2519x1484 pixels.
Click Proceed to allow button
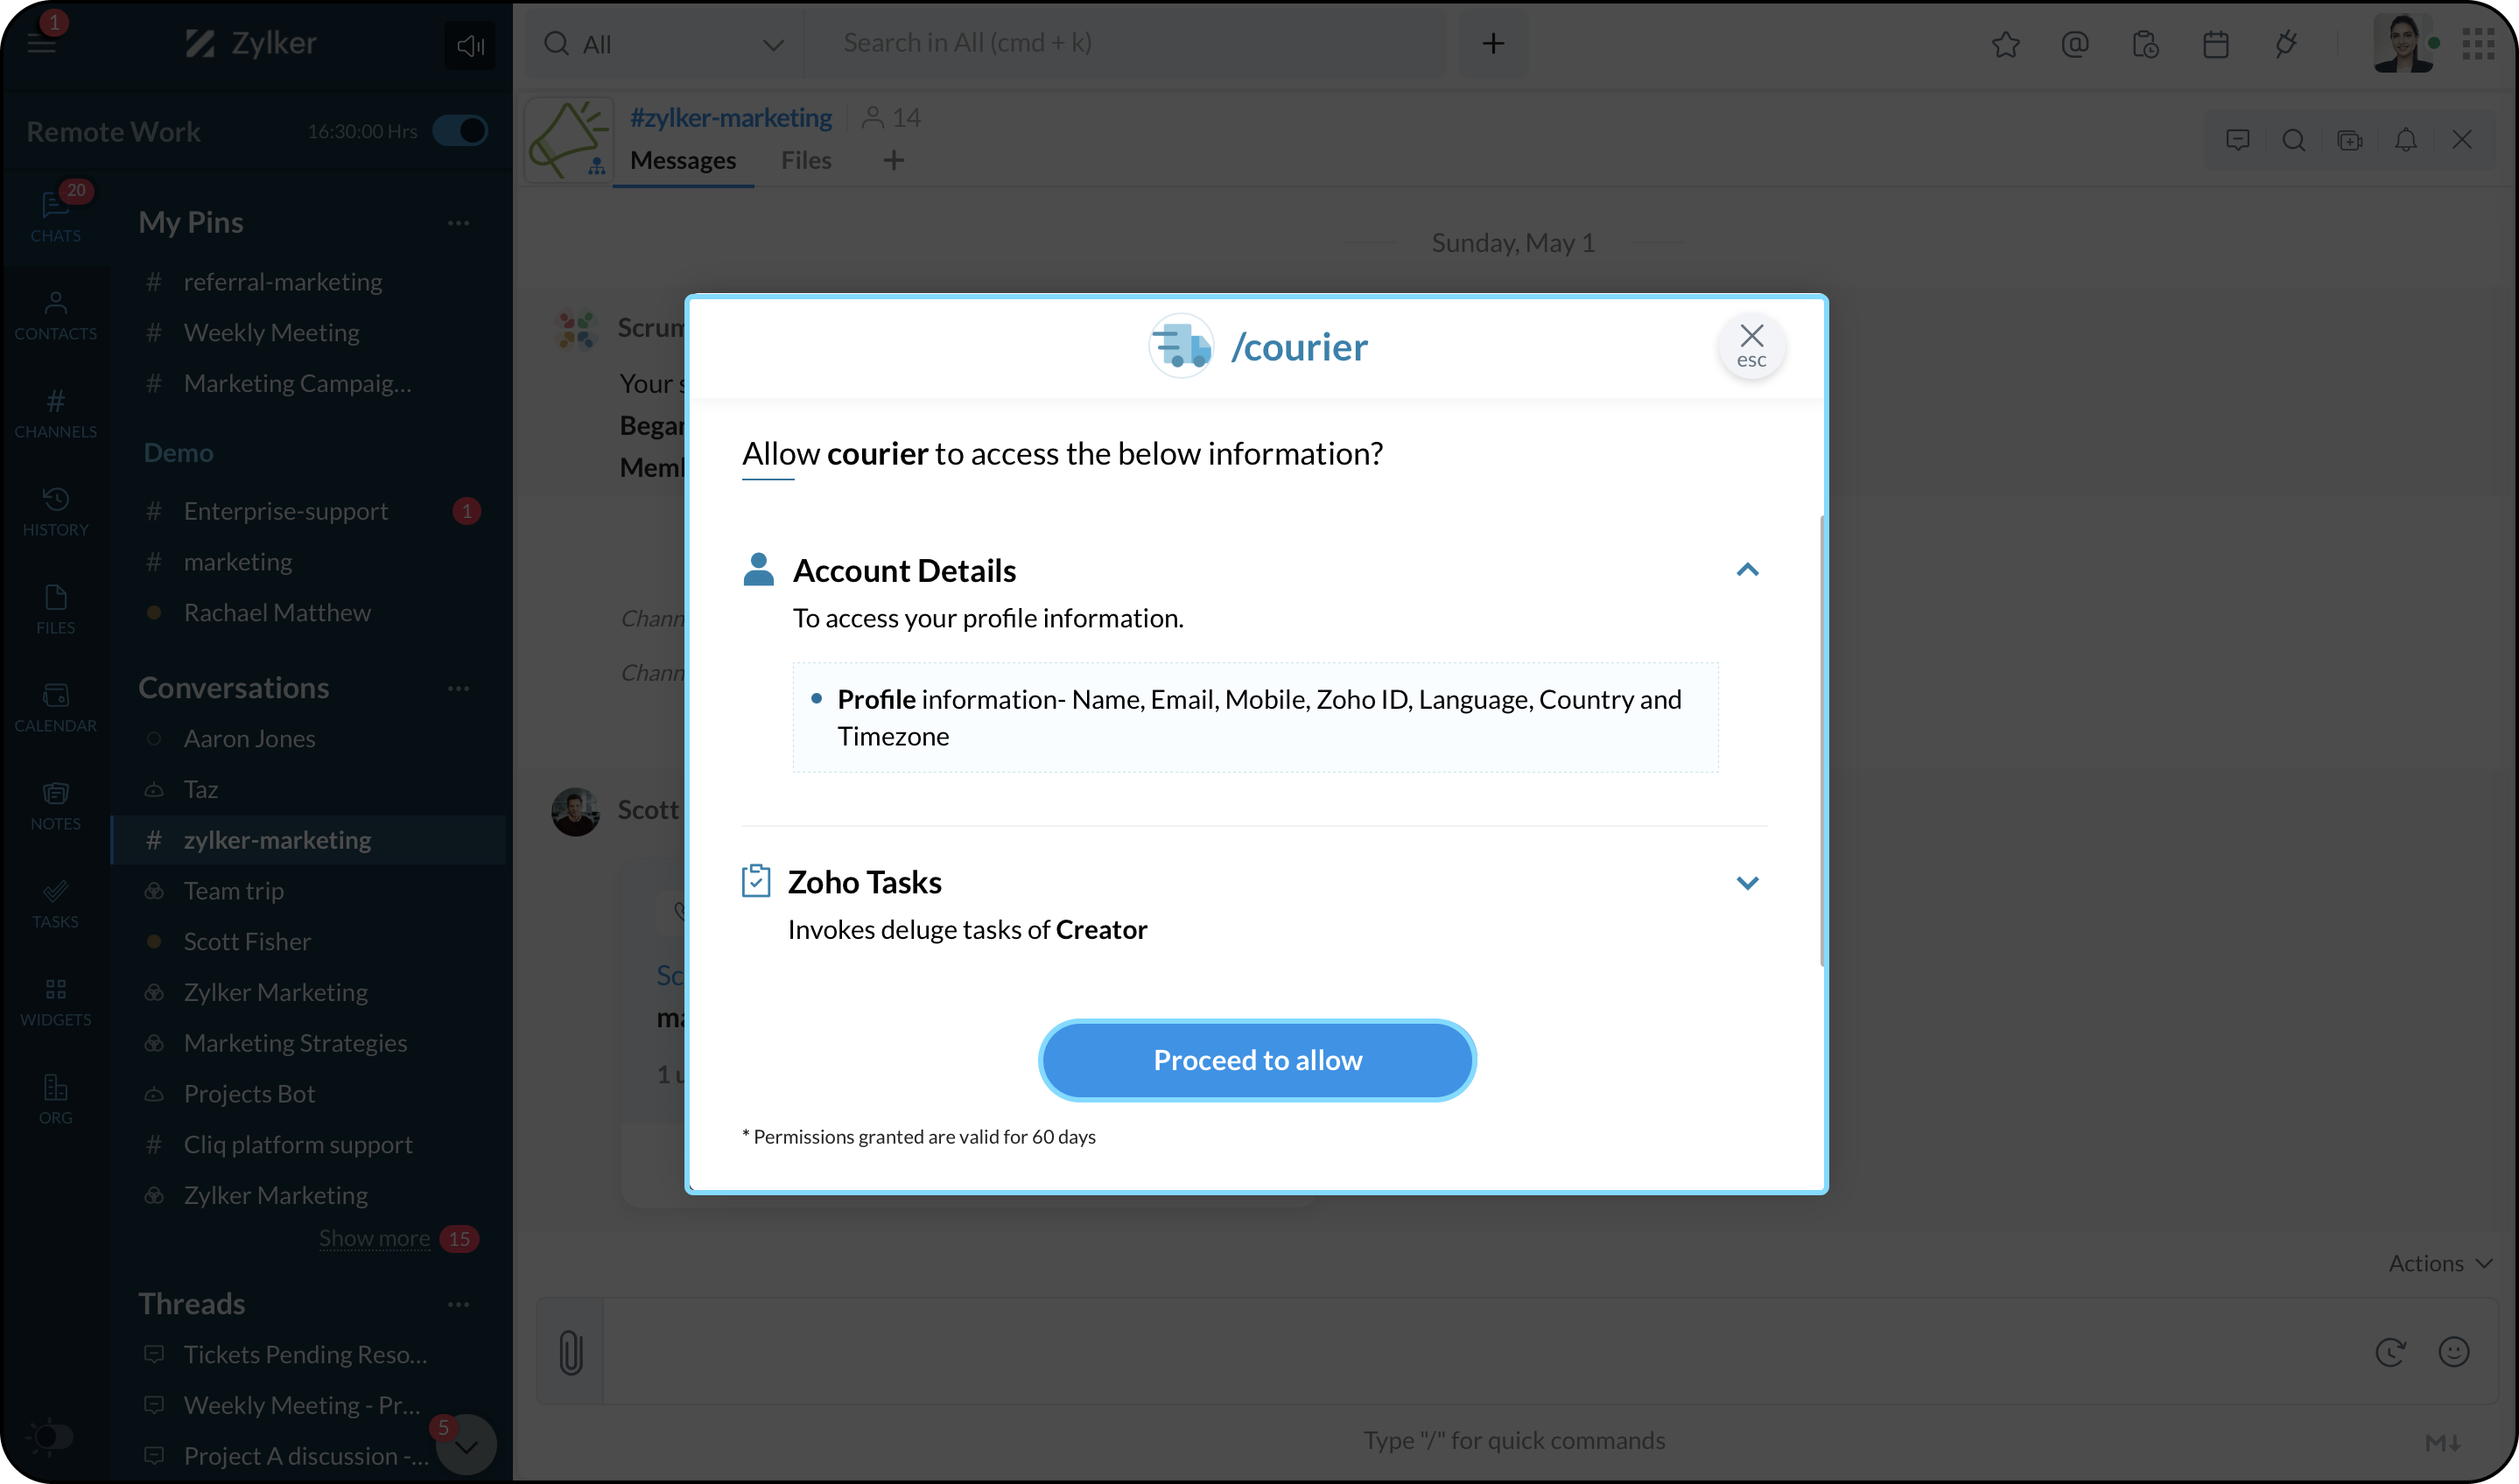tap(1257, 1060)
